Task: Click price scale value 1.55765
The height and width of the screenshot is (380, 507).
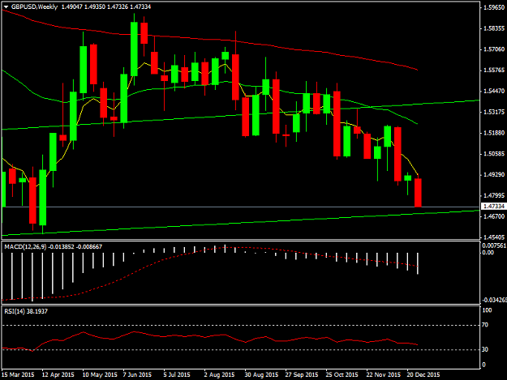Action: coord(494,70)
